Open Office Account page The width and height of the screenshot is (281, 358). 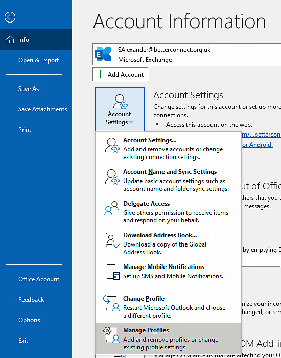click(x=36, y=279)
